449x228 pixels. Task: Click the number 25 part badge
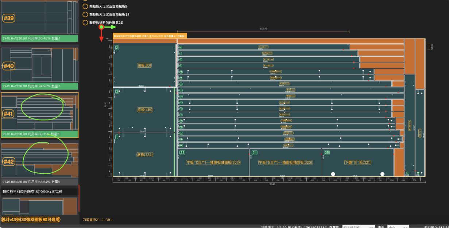(327, 153)
